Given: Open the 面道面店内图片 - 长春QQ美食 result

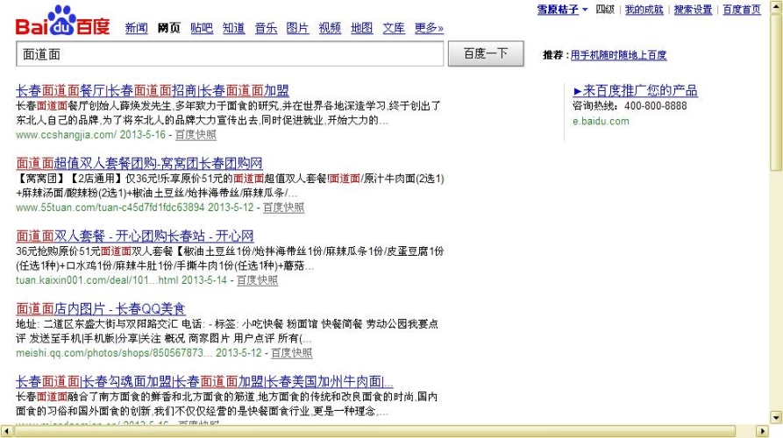Looking at the screenshot, I should (100, 308).
